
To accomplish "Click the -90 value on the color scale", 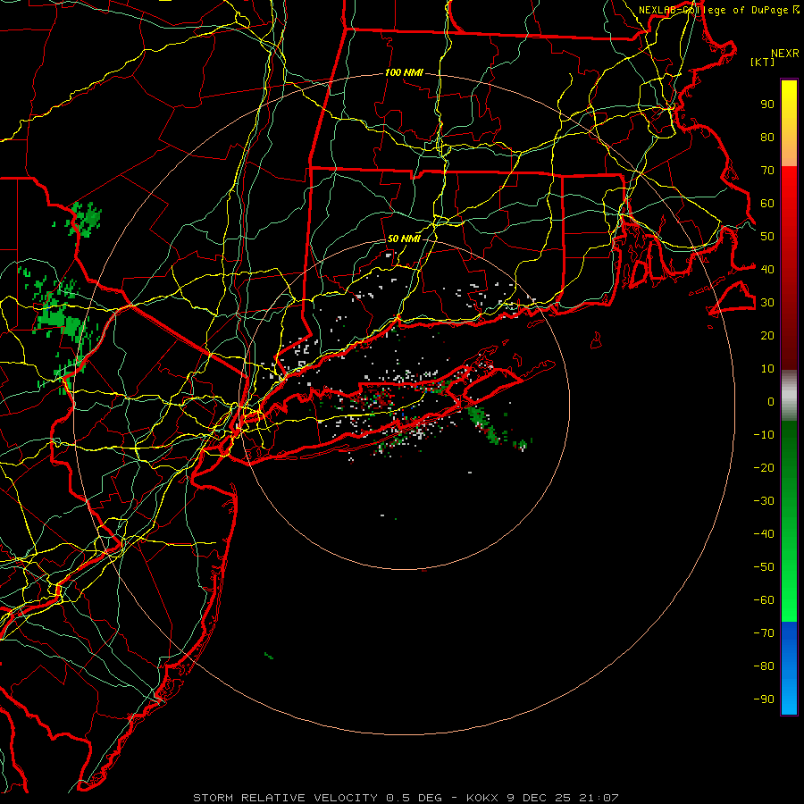I will (x=764, y=699).
